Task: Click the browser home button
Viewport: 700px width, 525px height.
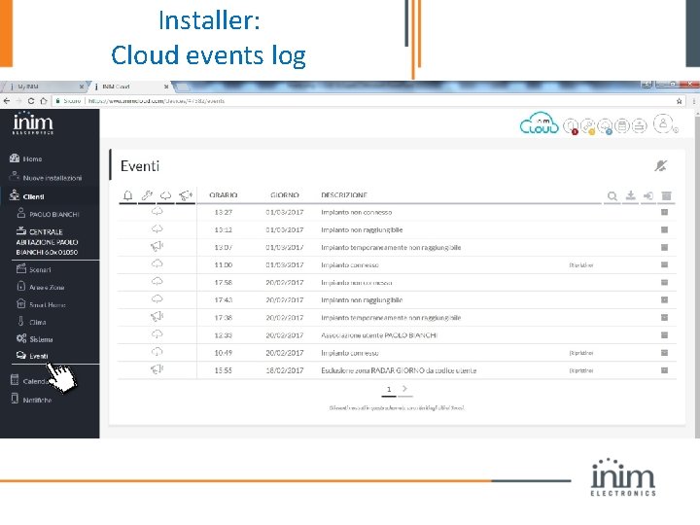Action: coord(44,101)
